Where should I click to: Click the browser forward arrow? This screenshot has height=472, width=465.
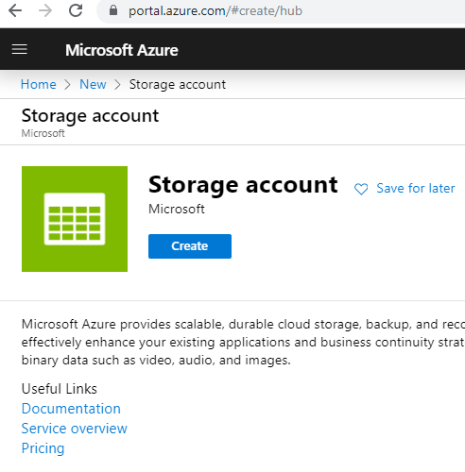[45, 10]
